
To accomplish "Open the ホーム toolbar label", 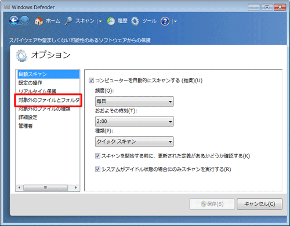I will tap(53, 21).
